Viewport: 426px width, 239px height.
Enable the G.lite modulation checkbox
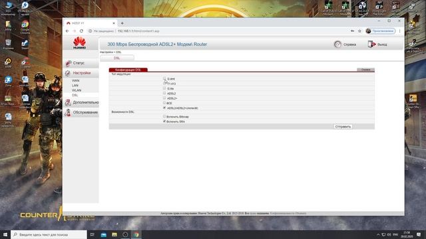164,88
